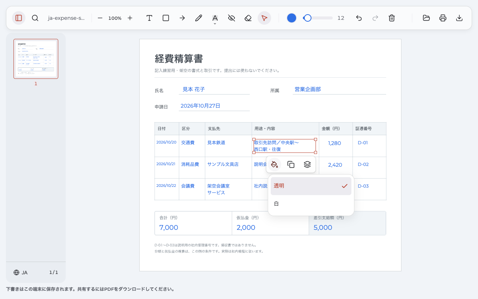This screenshot has height=299, width=478.
Task: Select the redact hide-eye tool
Action: pyautogui.click(x=232, y=18)
